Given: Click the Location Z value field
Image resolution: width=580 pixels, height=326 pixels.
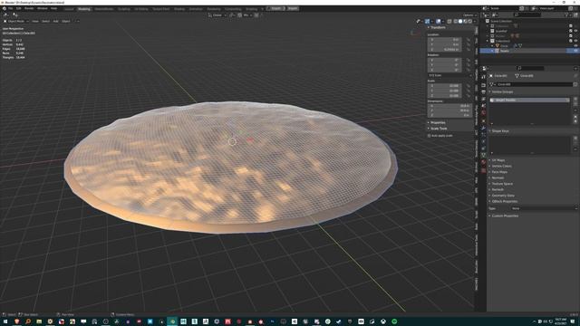Looking at the screenshot, I should [445, 49].
